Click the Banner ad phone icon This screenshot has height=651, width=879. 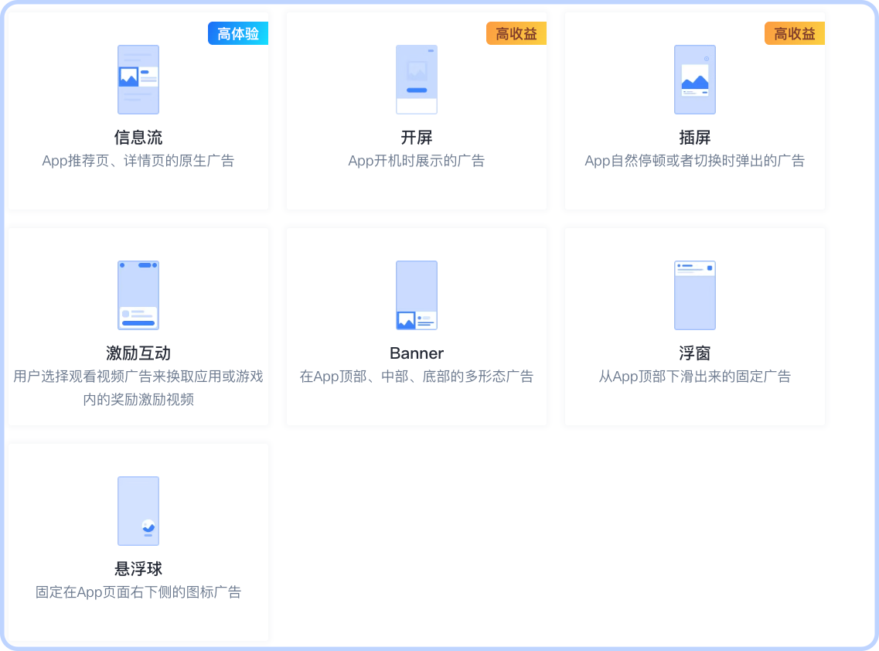click(417, 295)
